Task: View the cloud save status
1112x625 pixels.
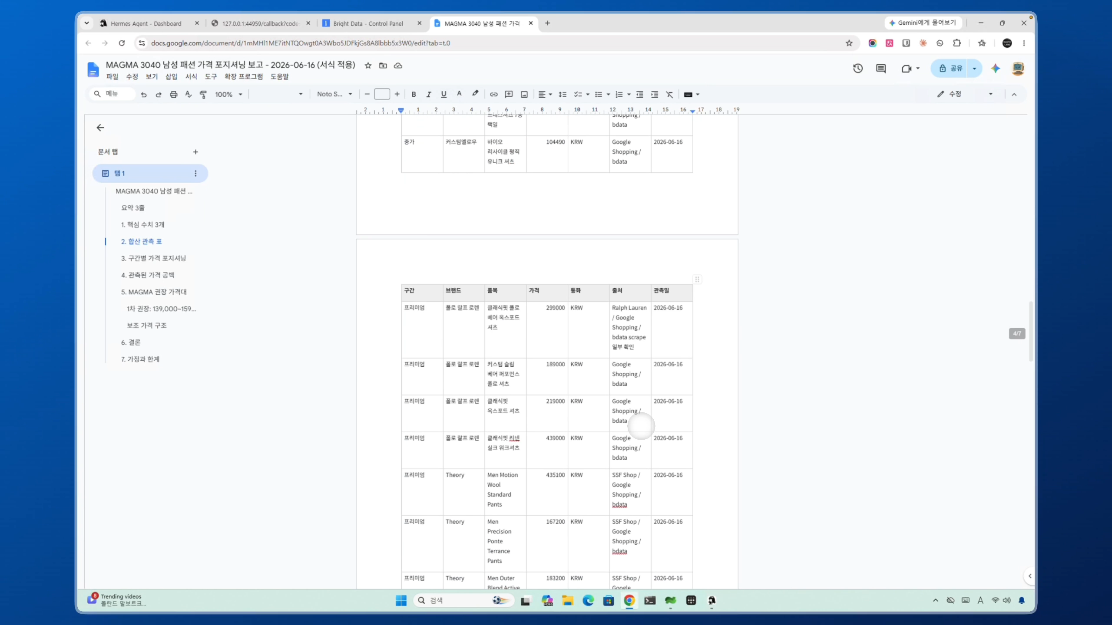Action: [x=398, y=66]
